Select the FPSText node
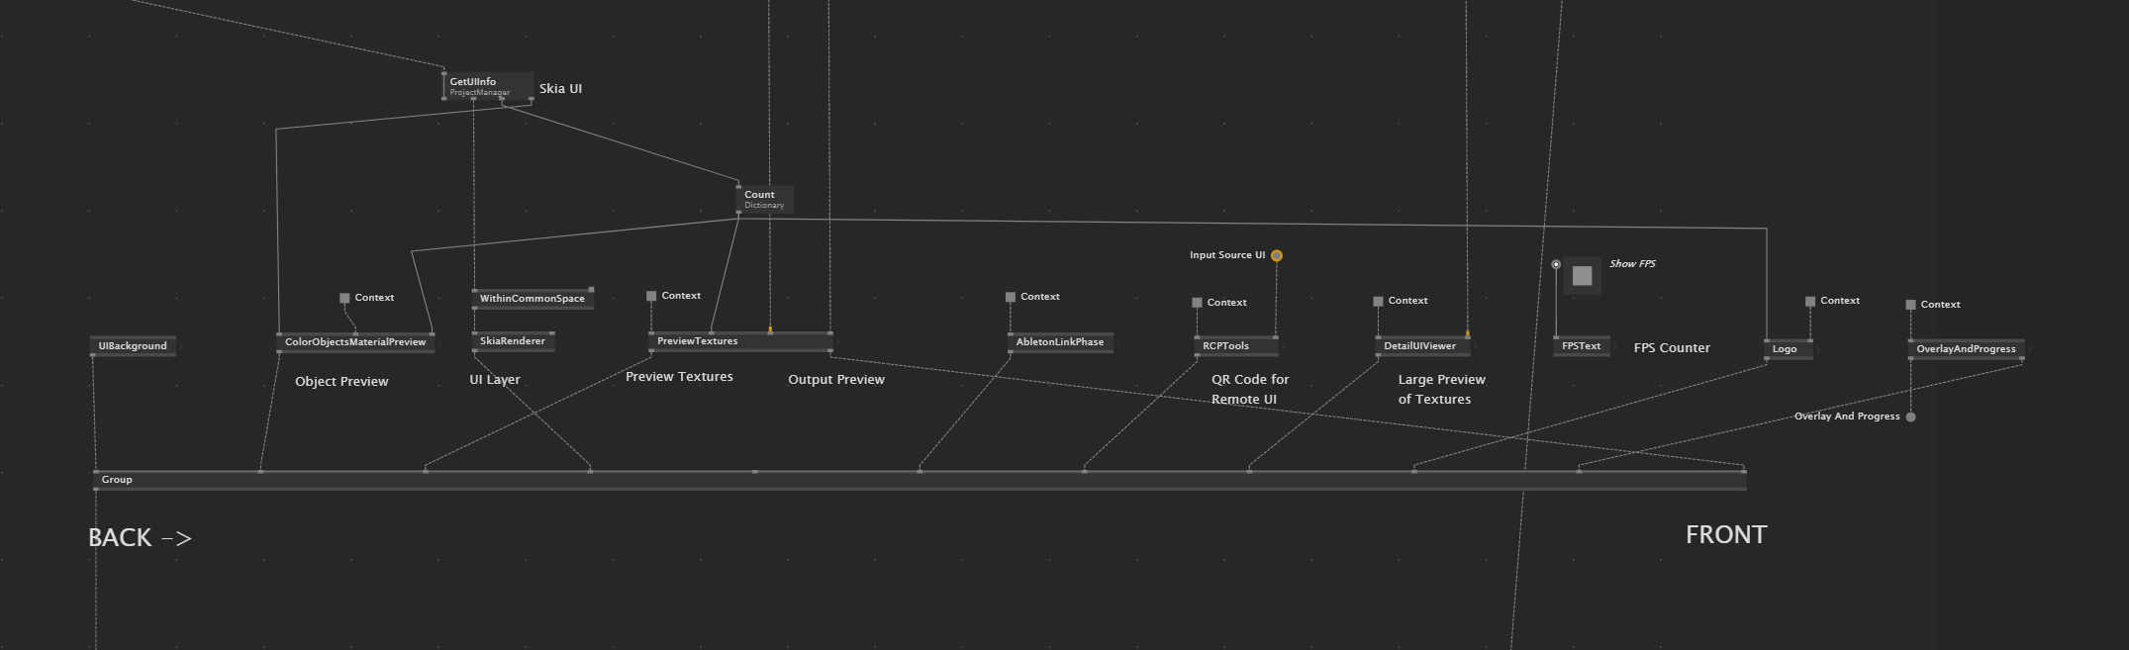The width and height of the screenshot is (2129, 650). [x=1581, y=346]
